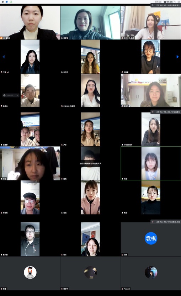The image size is (181, 296).
Task: Click the hold-space-to-unmute tooltip text
Action: pyautogui.click(x=90, y=164)
